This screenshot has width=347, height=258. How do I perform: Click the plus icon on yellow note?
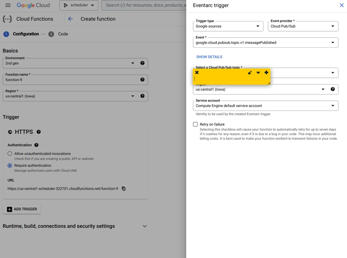point(266,73)
